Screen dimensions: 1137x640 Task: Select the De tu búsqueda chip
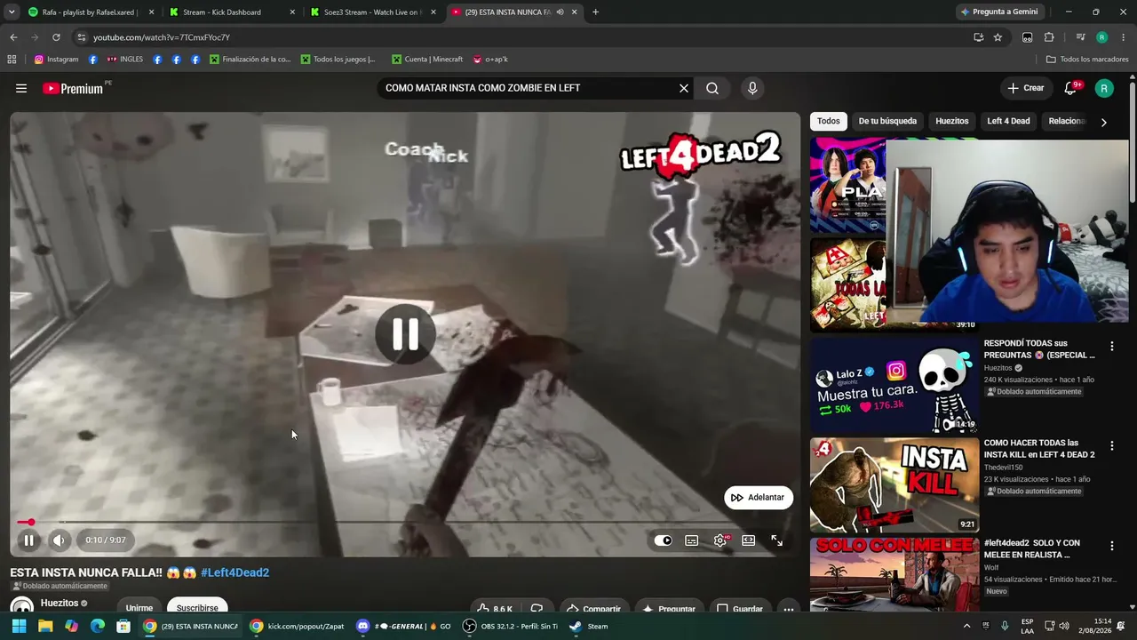click(887, 121)
